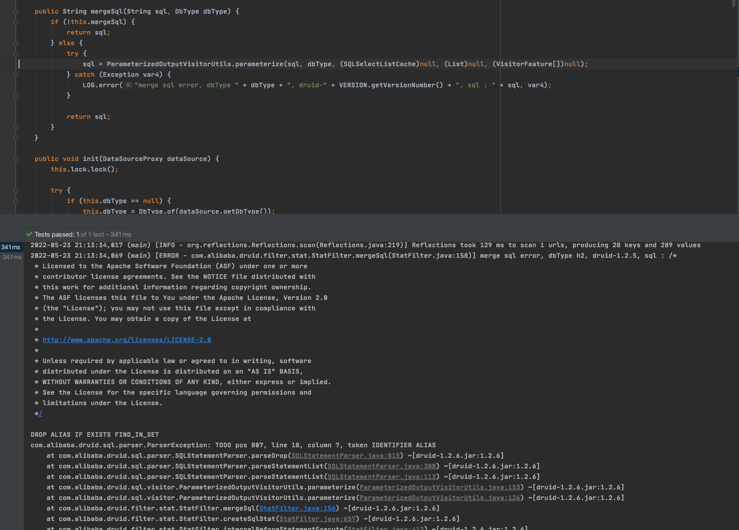
Task: Select the highlighted 341ms test tree row
Action: point(12,247)
